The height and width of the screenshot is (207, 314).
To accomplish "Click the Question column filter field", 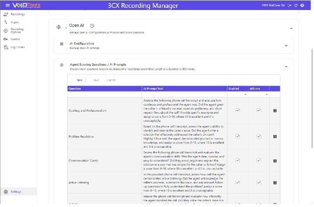I will pyautogui.click(x=105, y=95).
